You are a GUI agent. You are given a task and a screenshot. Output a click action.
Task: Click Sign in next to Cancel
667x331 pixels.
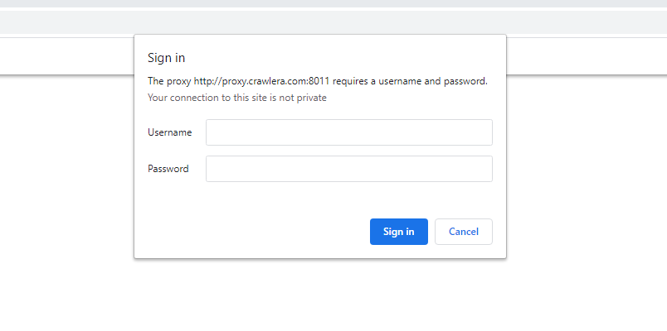point(398,232)
